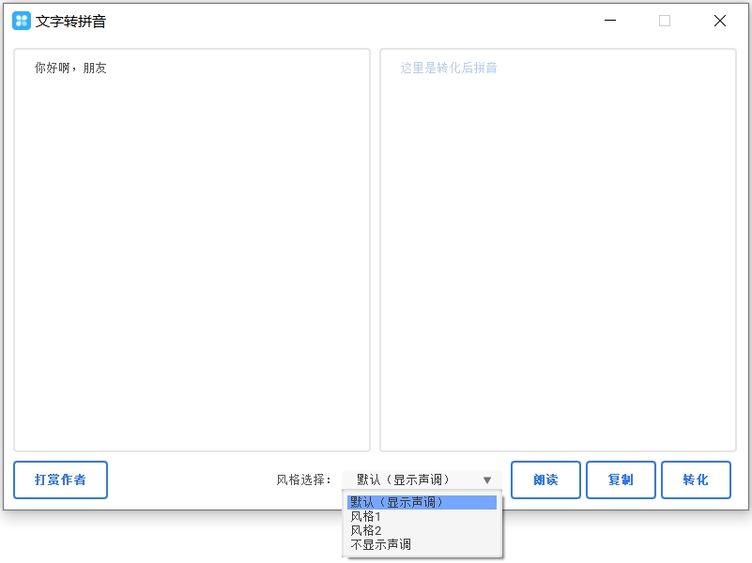This screenshot has width=752, height=563.
Task: Click the greyed-out maximize window button
Action: (665, 21)
